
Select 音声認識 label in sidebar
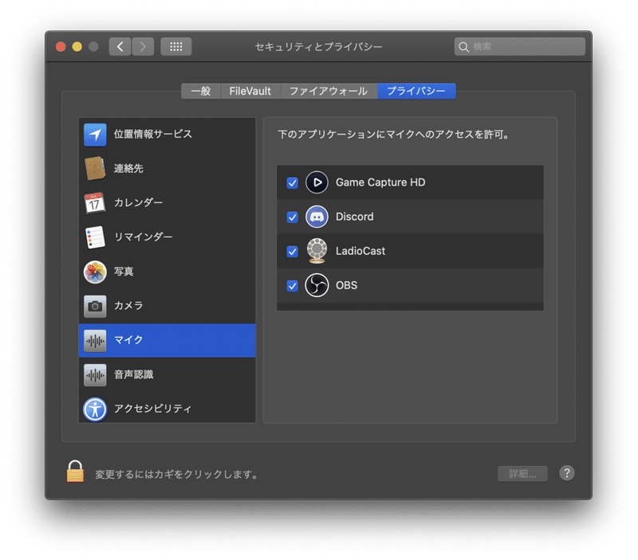pyautogui.click(x=133, y=374)
